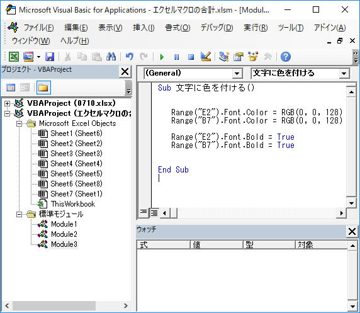Screen dimensions: 360x313
Task: Stop execution with the Reset square icon
Action: pos(191,57)
